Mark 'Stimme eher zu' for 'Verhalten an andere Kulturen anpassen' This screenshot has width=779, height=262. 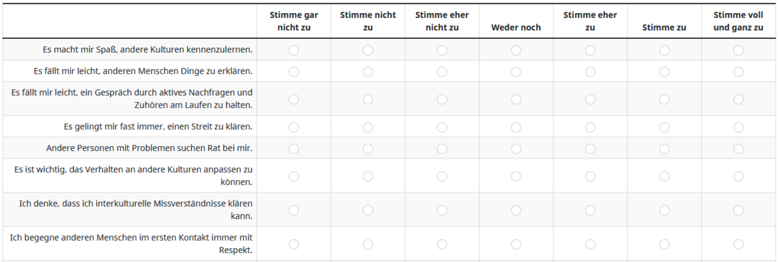click(591, 176)
